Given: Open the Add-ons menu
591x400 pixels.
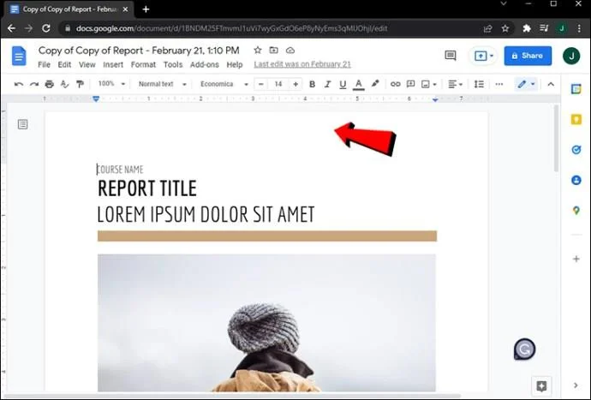Looking at the screenshot, I should point(205,64).
